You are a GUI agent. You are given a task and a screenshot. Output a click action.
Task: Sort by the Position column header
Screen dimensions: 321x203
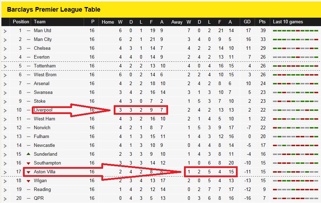[x=21, y=22]
